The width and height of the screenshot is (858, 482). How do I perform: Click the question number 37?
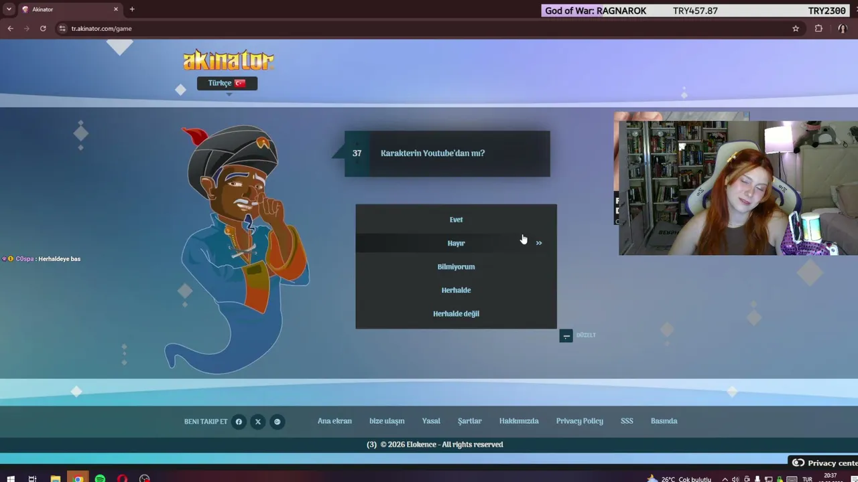(357, 153)
